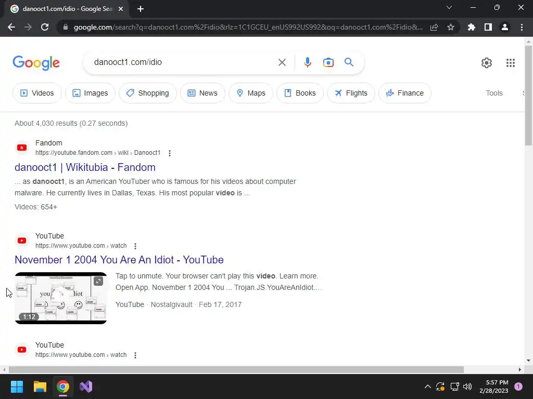Click the browser forward arrow

28,27
